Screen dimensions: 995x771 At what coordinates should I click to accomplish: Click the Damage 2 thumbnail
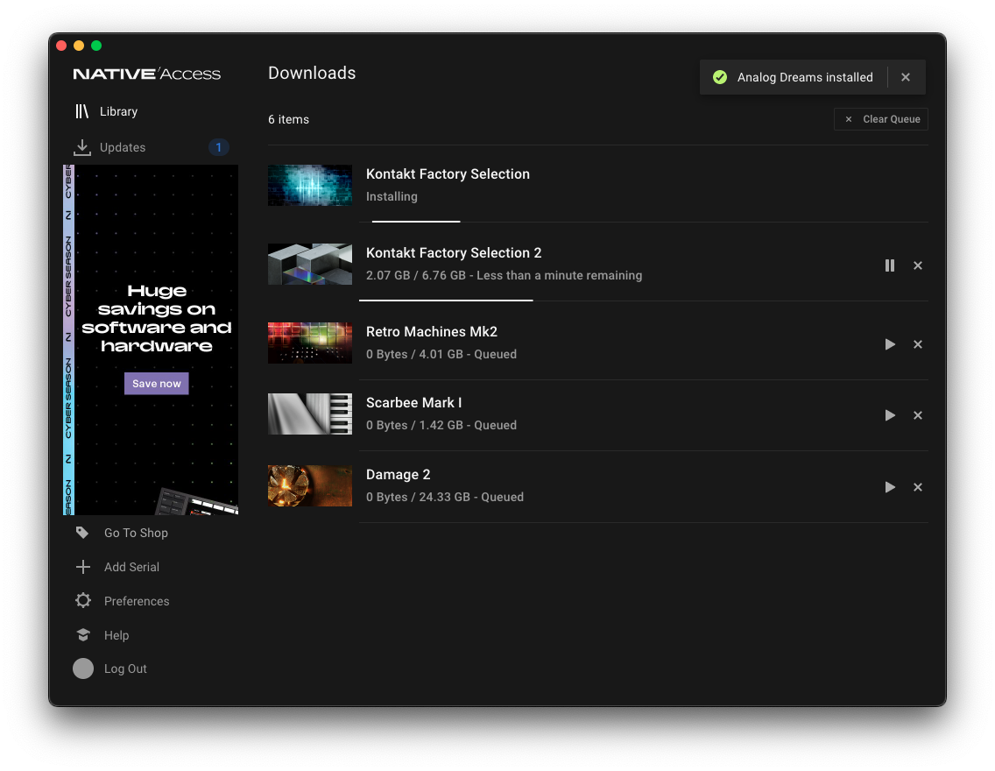[x=310, y=485]
